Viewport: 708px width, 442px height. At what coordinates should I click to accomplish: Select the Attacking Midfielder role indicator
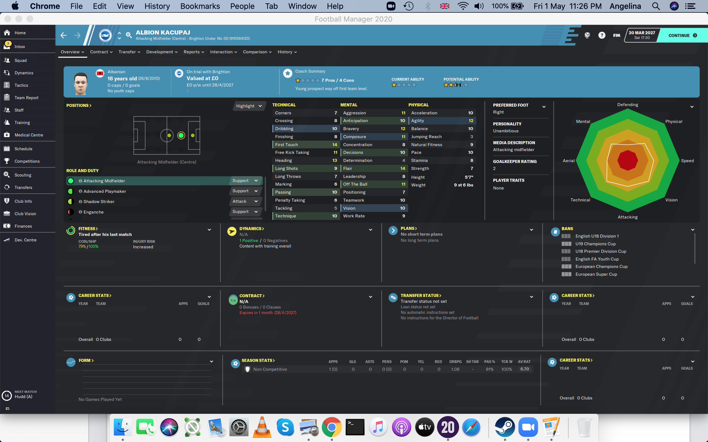tap(71, 181)
